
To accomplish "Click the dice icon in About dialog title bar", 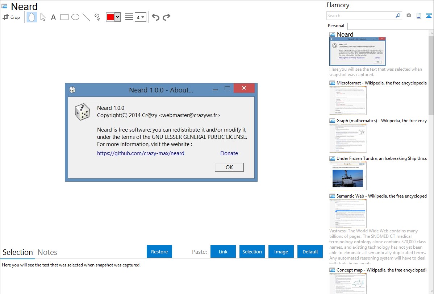I will point(72,90).
